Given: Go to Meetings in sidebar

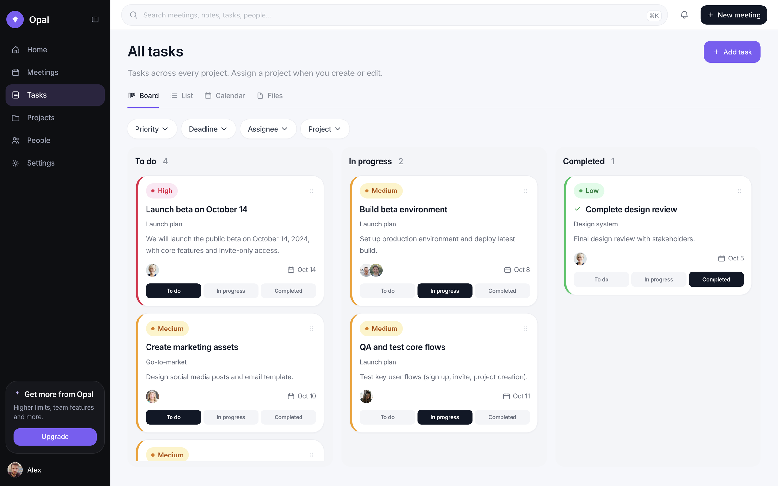Looking at the screenshot, I should [x=55, y=72].
